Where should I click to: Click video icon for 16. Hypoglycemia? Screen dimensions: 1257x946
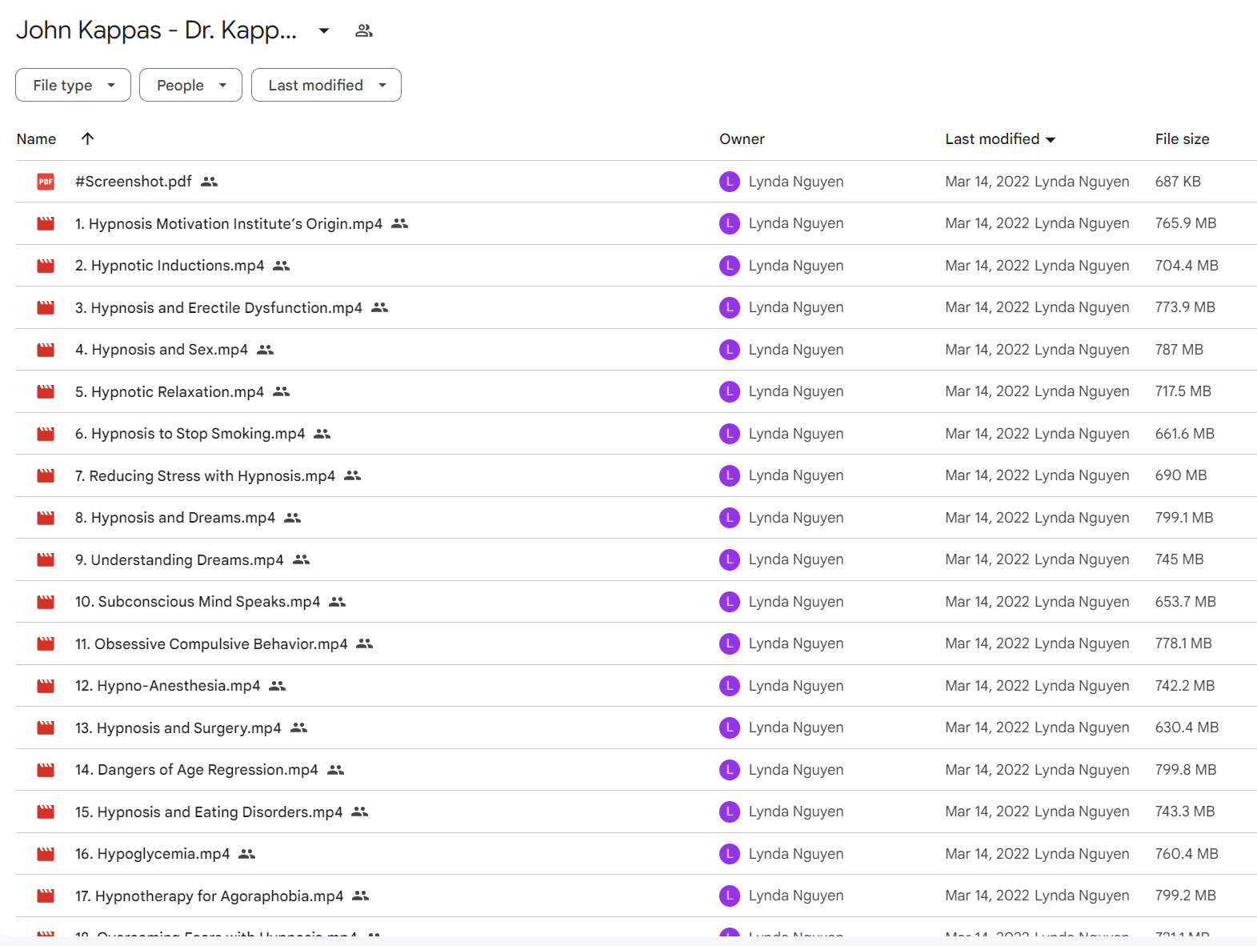[x=46, y=854]
